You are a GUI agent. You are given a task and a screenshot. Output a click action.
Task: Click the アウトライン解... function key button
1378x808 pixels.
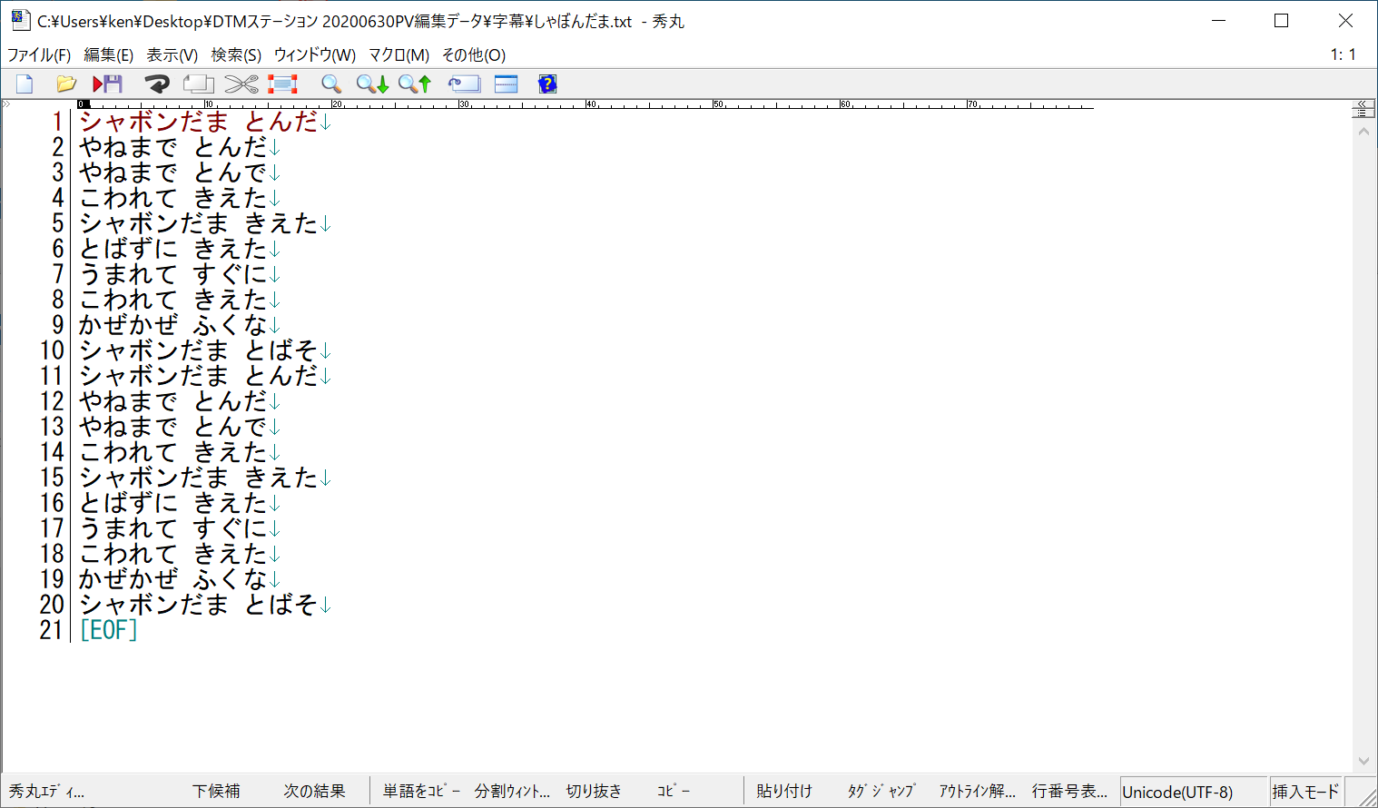(x=977, y=792)
